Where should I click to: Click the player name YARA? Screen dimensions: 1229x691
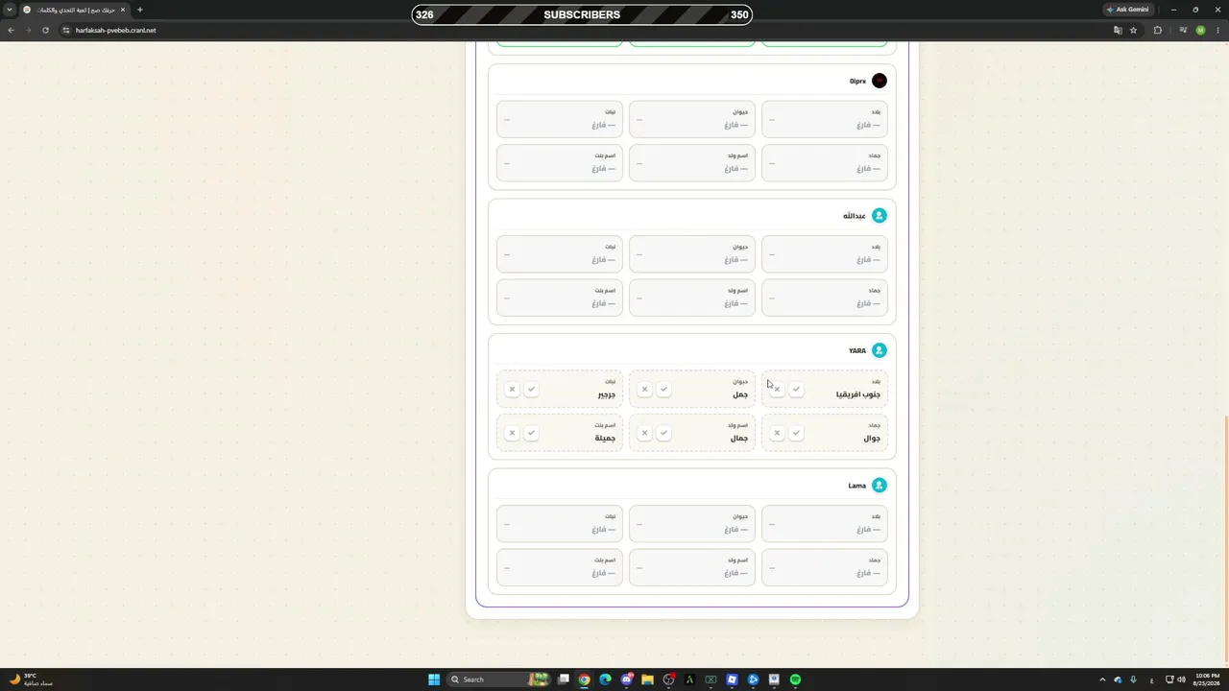[857, 350]
